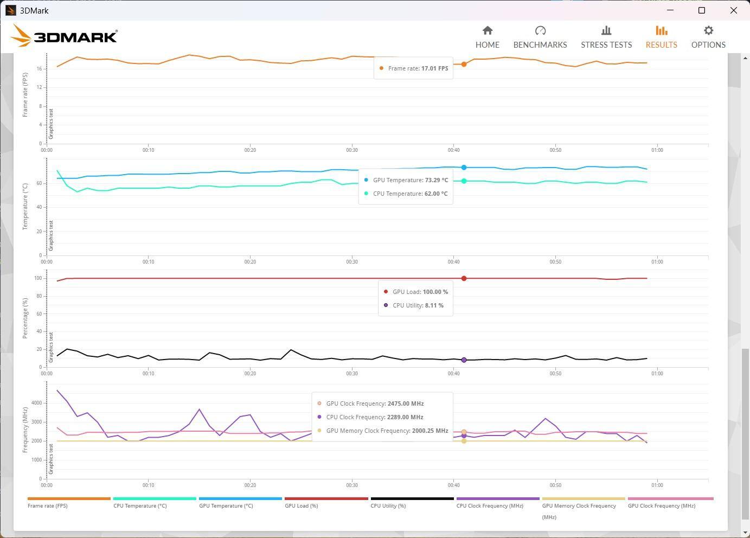Hide the GPU Load (%) series

pos(301,505)
